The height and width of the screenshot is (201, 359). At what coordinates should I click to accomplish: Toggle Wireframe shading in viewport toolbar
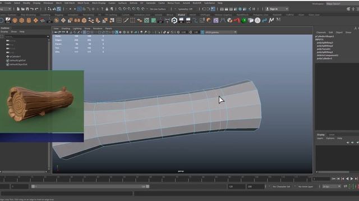113,32
